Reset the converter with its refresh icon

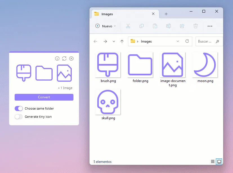click(64, 58)
